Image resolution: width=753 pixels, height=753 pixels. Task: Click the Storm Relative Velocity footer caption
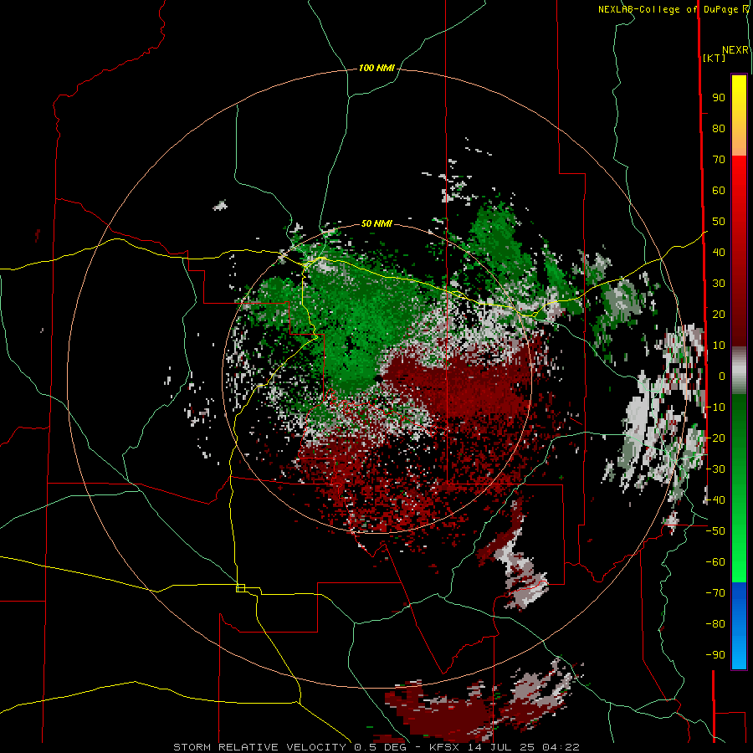click(x=376, y=747)
